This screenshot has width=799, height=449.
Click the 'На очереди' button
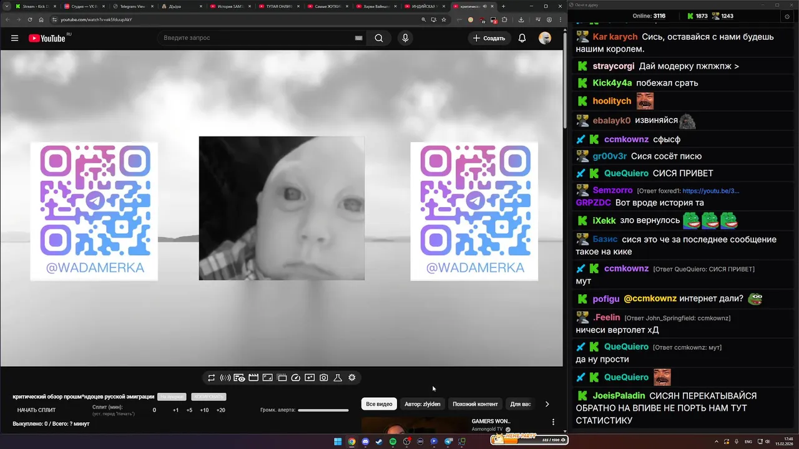[172, 397]
